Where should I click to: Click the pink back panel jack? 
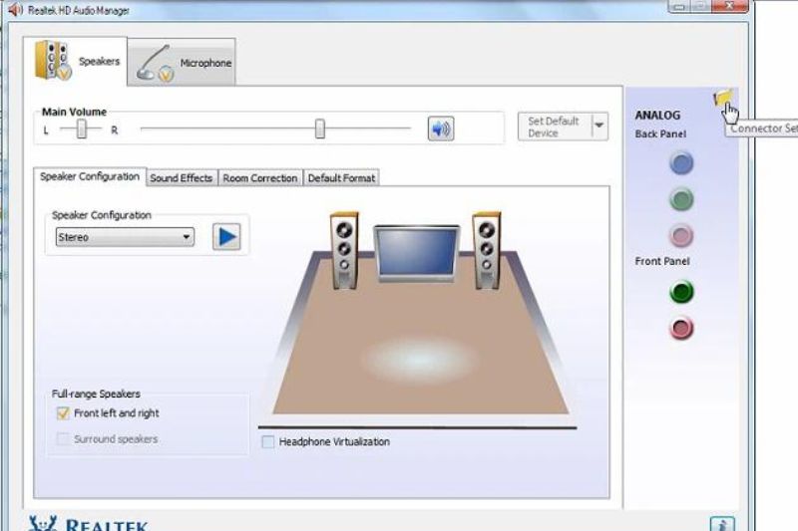click(681, 235)
